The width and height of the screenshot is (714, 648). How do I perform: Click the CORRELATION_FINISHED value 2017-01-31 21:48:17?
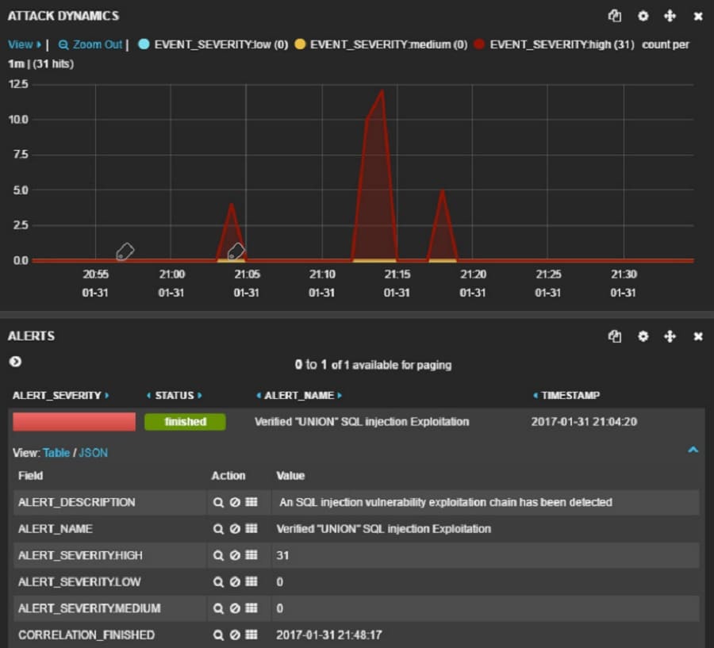[x=329, y=635]
